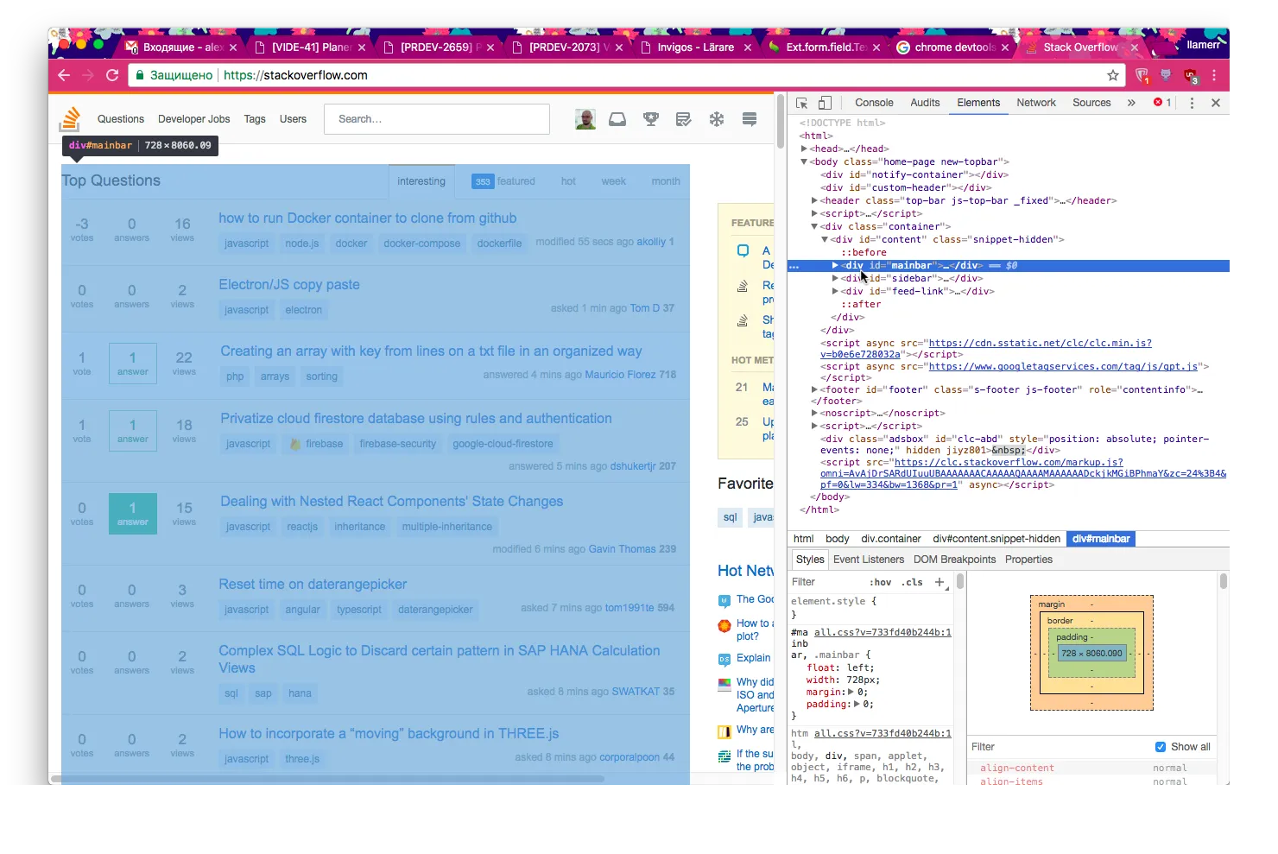
Task: Click the orange margin area label
Action: coord(1052,604)
